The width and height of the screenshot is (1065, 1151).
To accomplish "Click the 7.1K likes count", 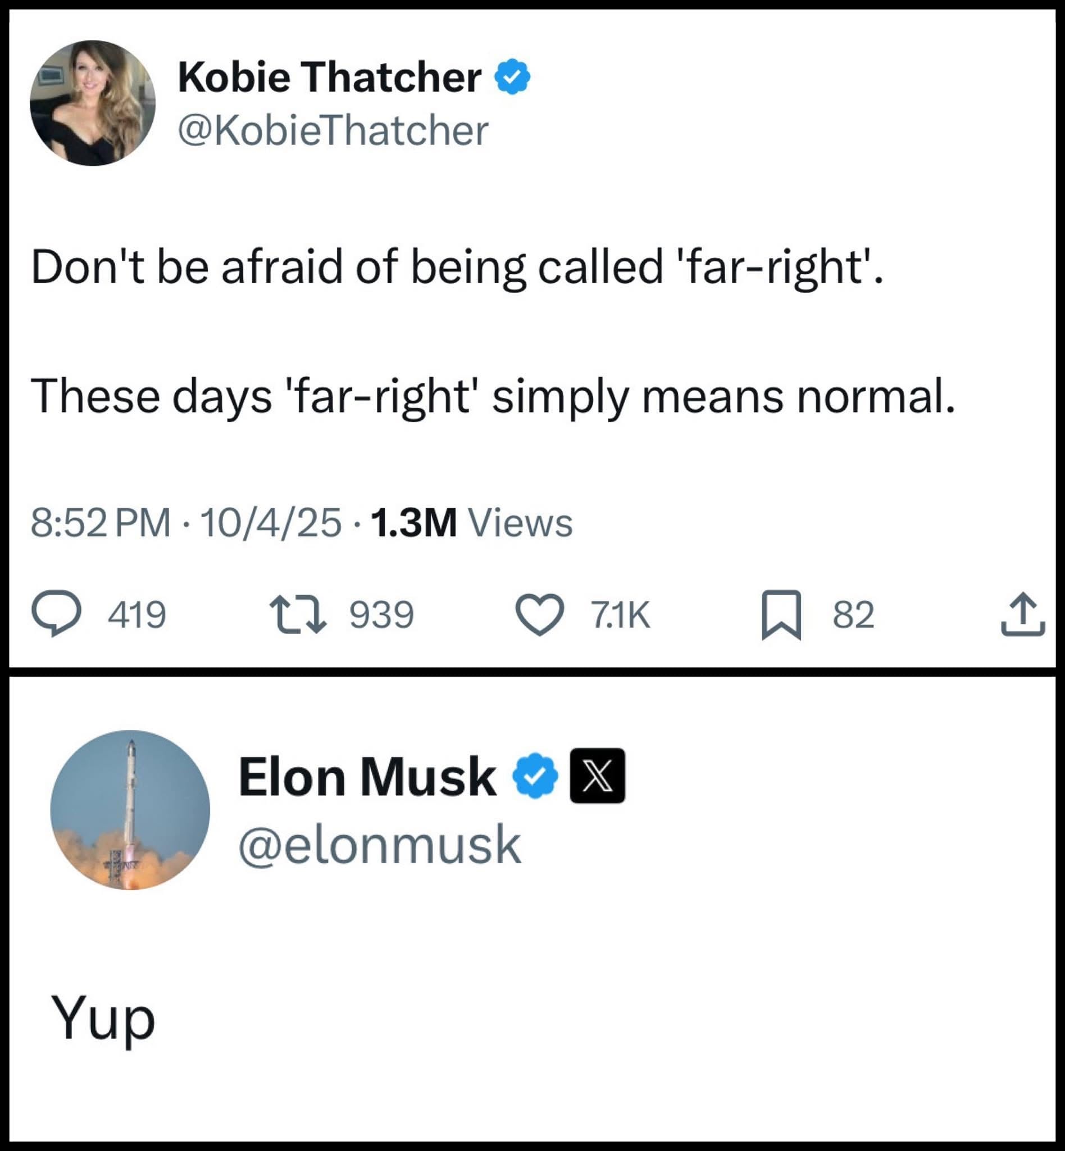I will pos(621,615).
